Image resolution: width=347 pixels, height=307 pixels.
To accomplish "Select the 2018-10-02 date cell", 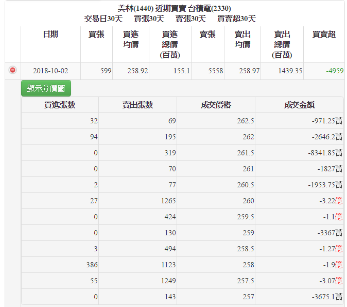I will point(50,71).
